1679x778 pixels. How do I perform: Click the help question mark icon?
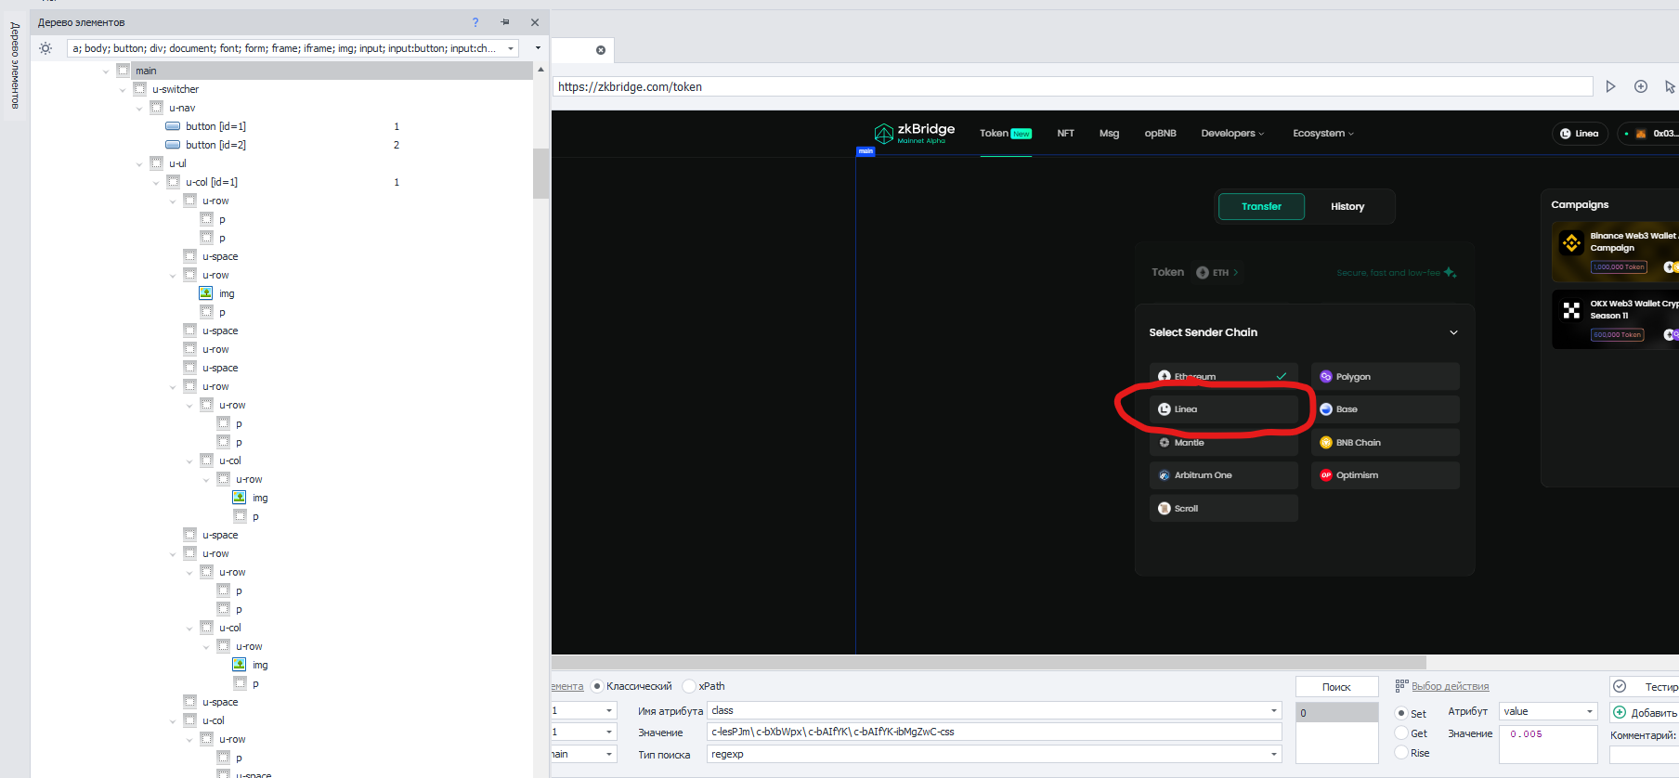(475, 22)
